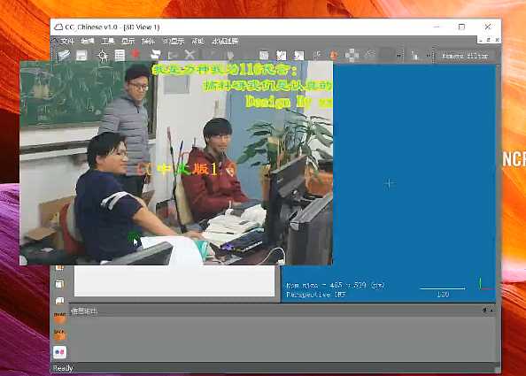Image resolution: width=526 pixels, height=376 pixels.
Task: Click the Ready status bar text
Action: pos(63,368)
